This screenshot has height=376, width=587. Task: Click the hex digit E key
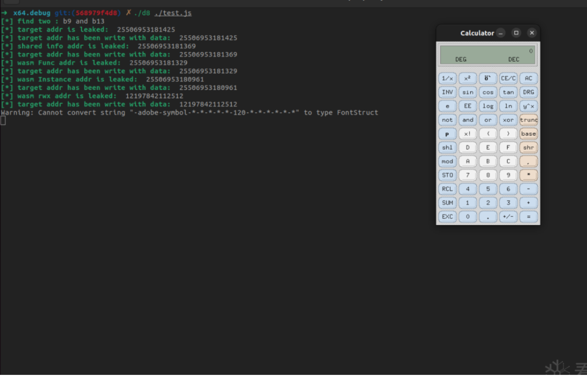[x=488, y=147]
